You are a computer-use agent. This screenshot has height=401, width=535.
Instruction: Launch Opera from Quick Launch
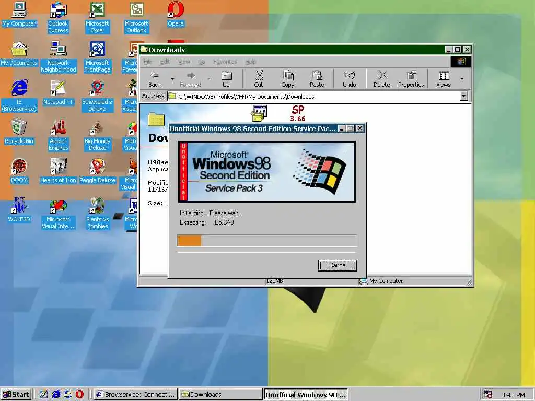tap(79, 395)
